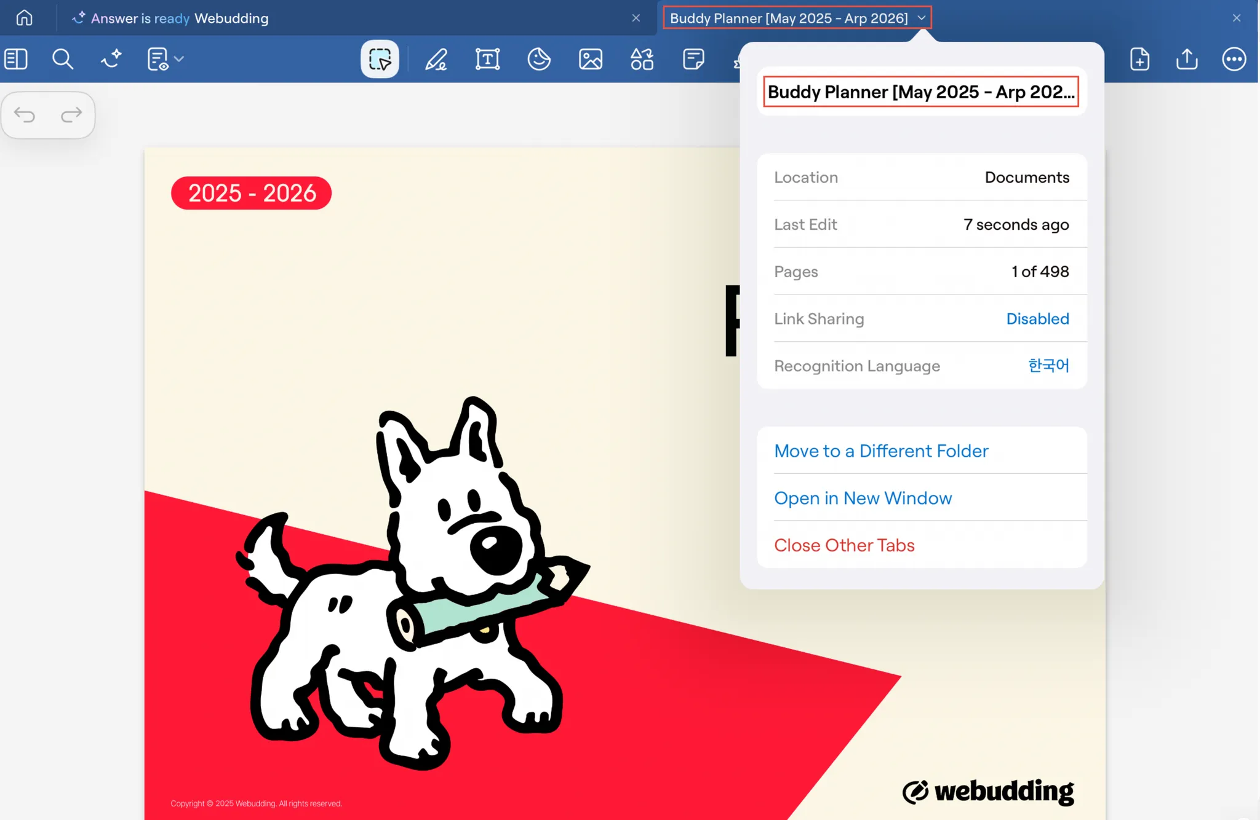
Task: Select the Image insert tool
Action: point(591,60)
